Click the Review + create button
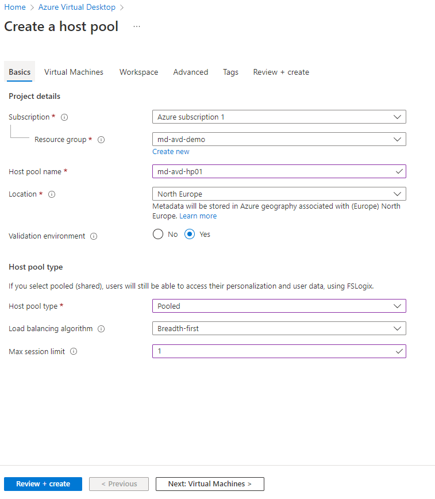The height and width of the screenshot is (499, 435). tap(43, 484)
